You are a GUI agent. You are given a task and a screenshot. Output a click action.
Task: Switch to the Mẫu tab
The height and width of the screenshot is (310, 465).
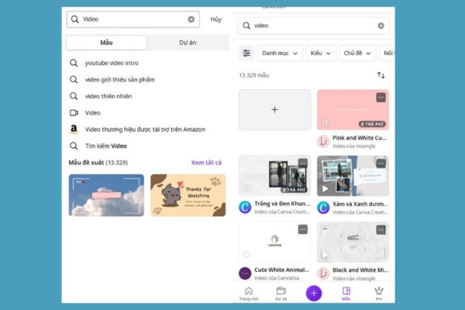pyautogui.click(x=106, y=43)
